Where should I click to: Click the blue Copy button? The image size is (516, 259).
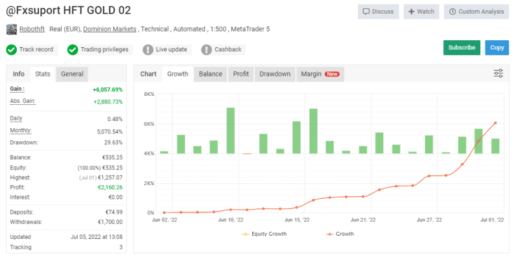pyautogui.click(x=497, y=48)
